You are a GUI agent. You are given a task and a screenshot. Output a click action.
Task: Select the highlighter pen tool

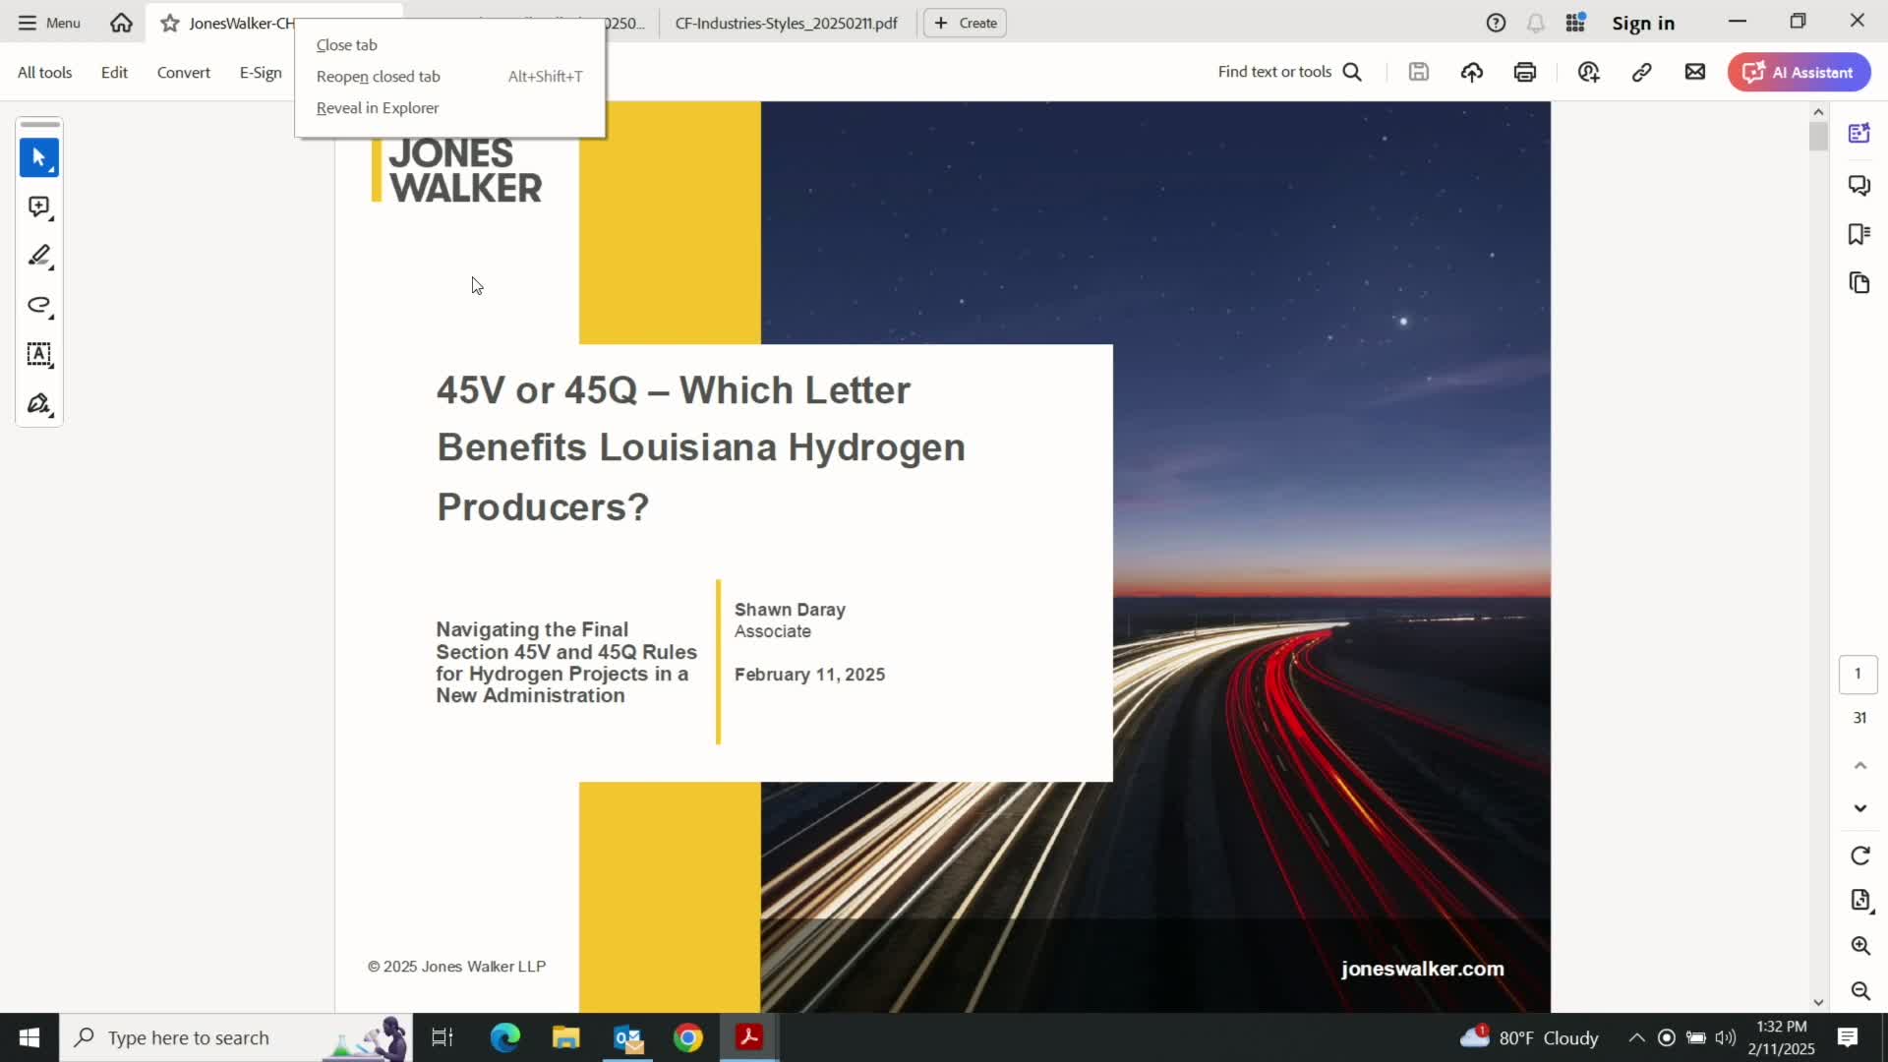(38, 256)
